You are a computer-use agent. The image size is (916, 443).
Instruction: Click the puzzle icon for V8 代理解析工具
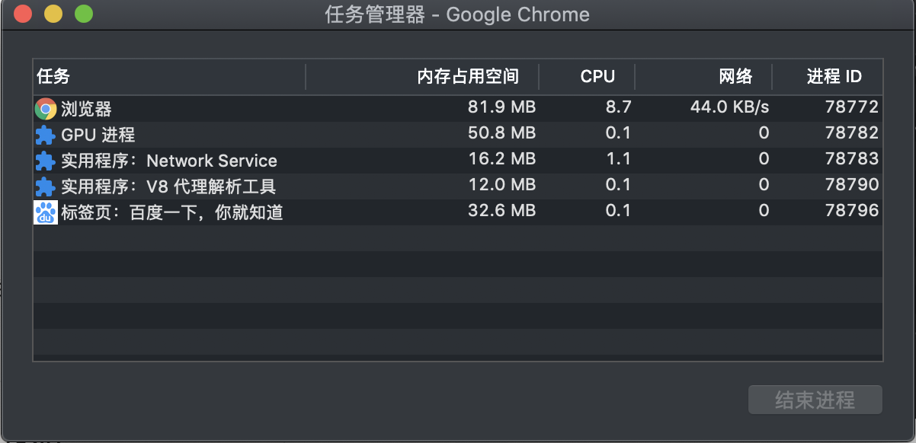(x=46, y=186)
